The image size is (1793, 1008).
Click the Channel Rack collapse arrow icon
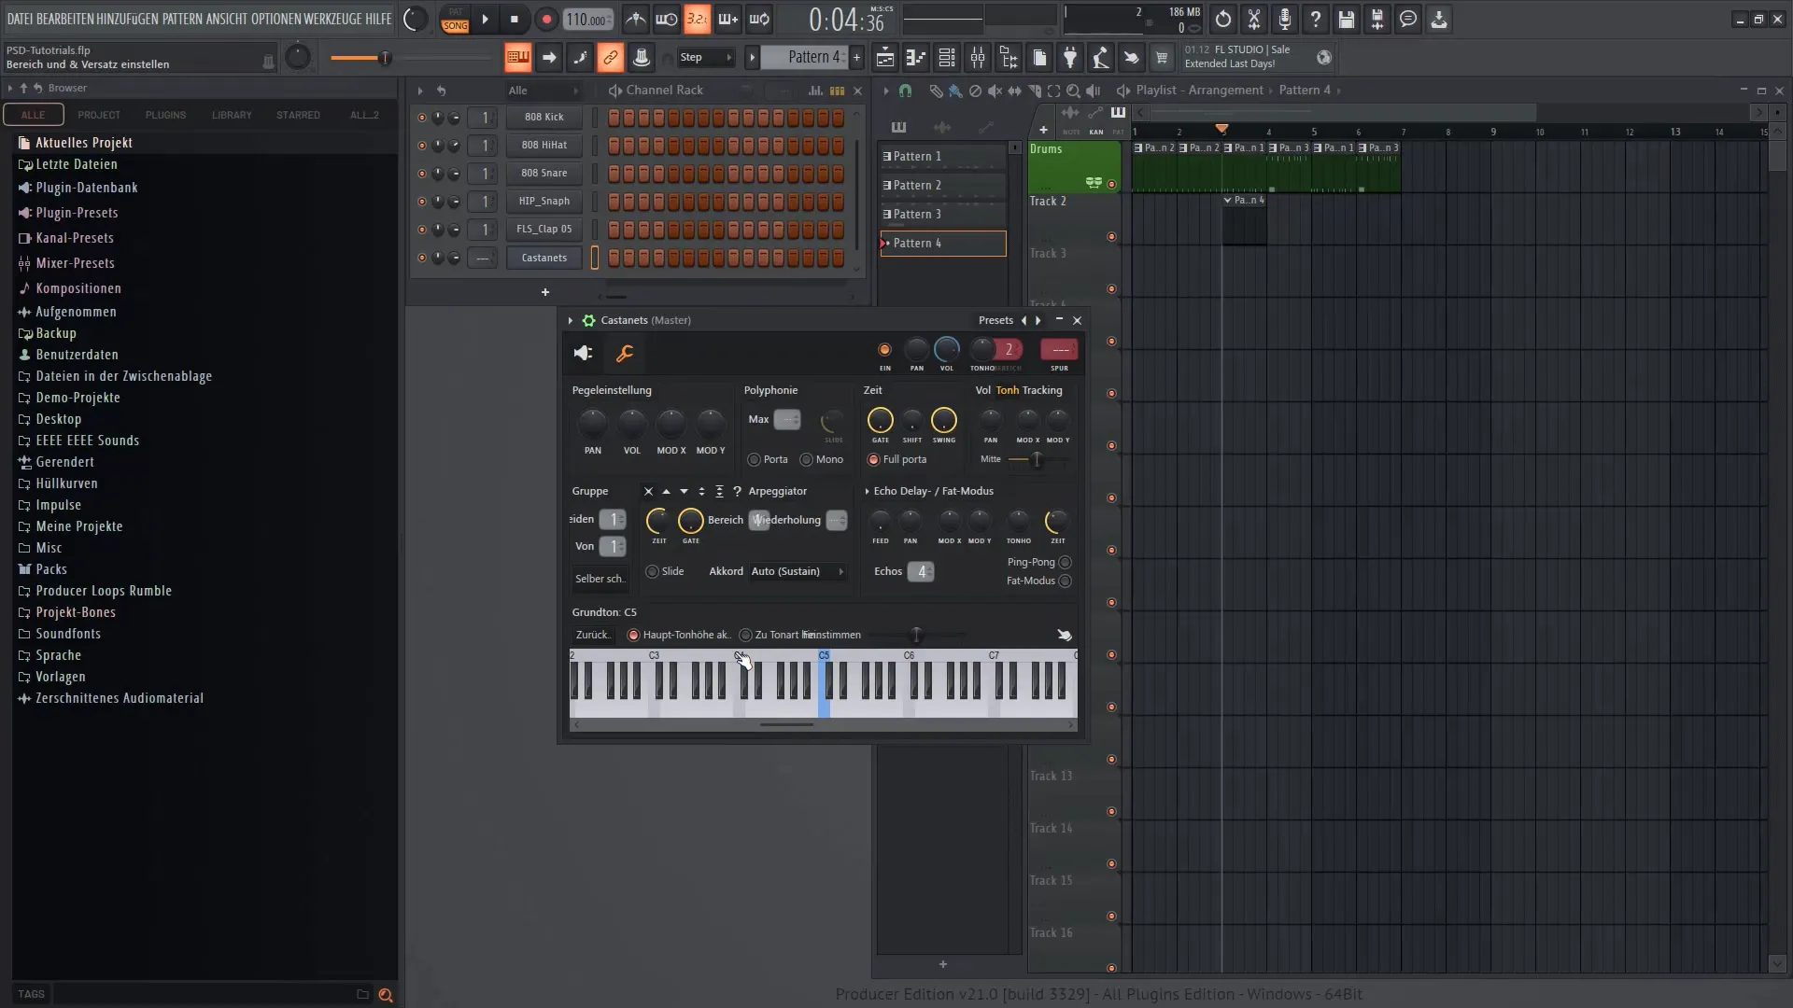420,90
